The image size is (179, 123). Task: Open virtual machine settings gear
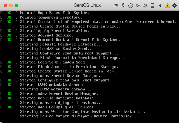[174, 5]
